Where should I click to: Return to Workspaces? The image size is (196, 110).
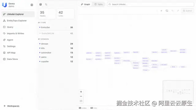(12, 106)
